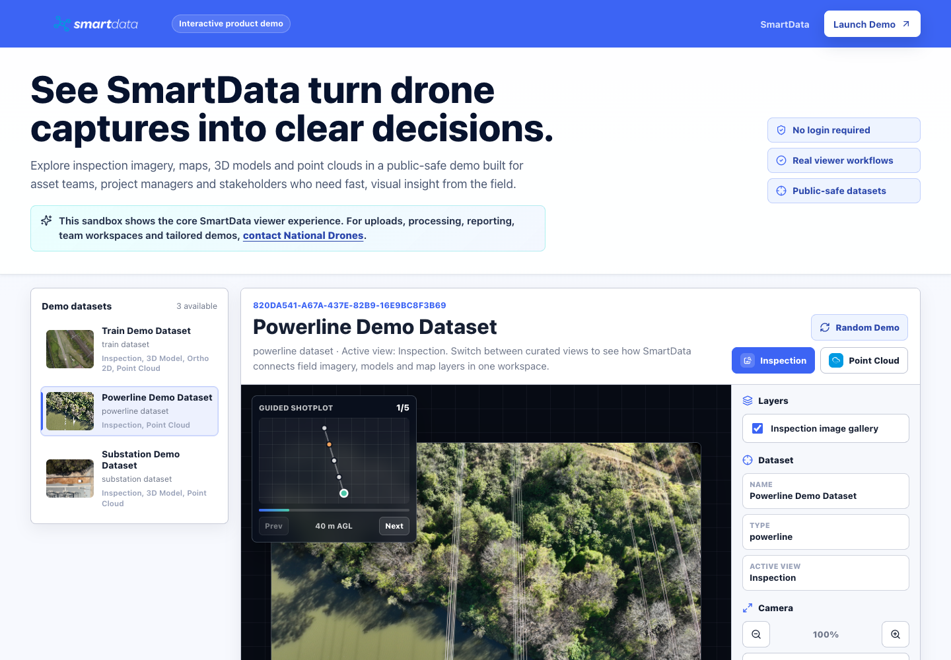Click the Dataset section icon
The image size is (951, 660).
click(x=748, y=460)
